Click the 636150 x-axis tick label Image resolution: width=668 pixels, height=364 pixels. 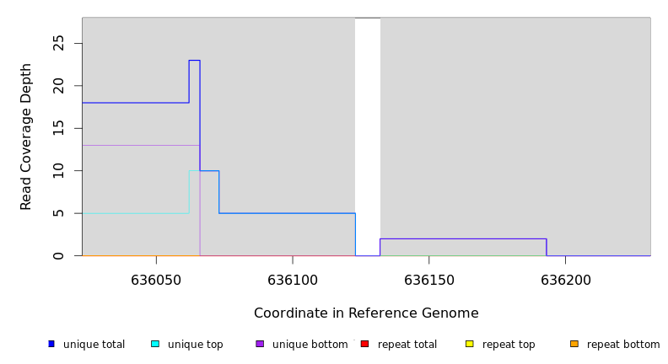pos(429,279)
